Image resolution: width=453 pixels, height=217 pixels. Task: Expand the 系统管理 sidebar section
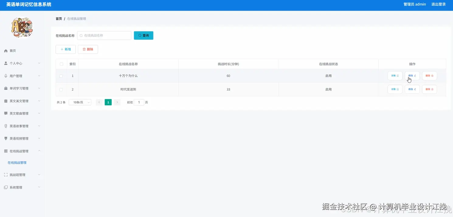point(14,187)
